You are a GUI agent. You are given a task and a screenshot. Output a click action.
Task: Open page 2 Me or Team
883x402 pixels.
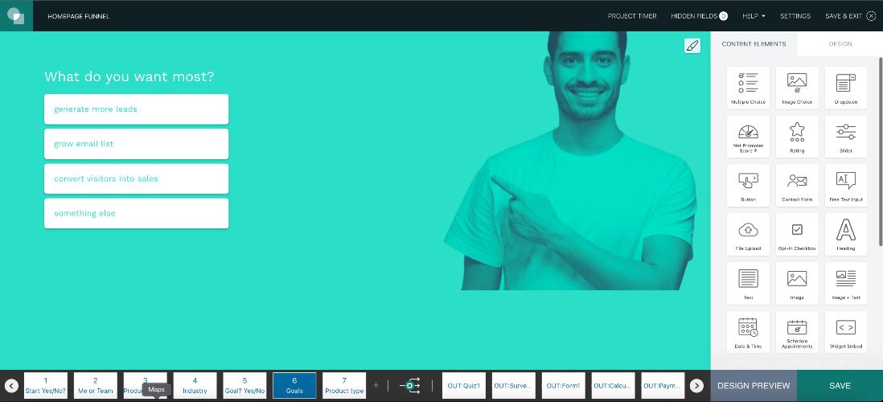(95, 386)
